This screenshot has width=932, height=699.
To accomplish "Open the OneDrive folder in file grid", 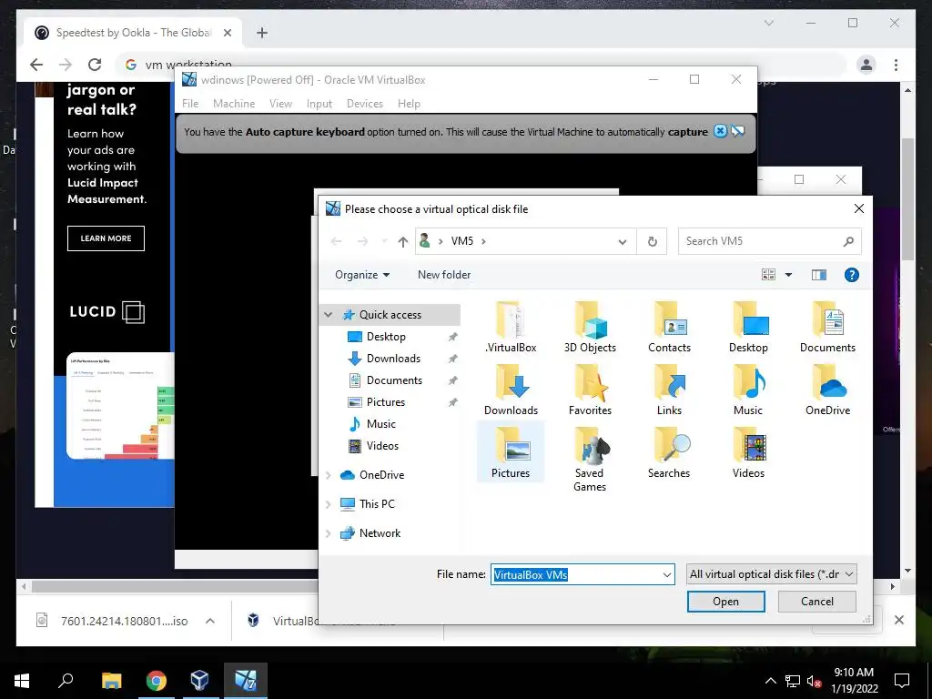I will point(827,390).
